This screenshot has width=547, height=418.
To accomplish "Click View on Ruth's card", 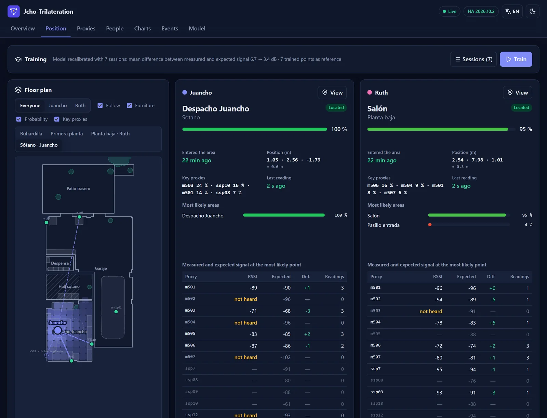I will coord(518,93).
